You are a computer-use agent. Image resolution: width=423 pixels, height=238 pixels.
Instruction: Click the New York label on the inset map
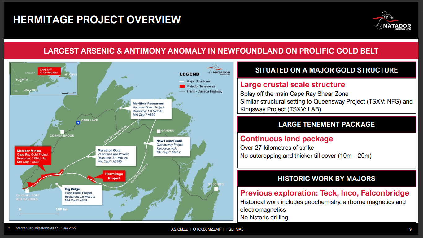30,90
